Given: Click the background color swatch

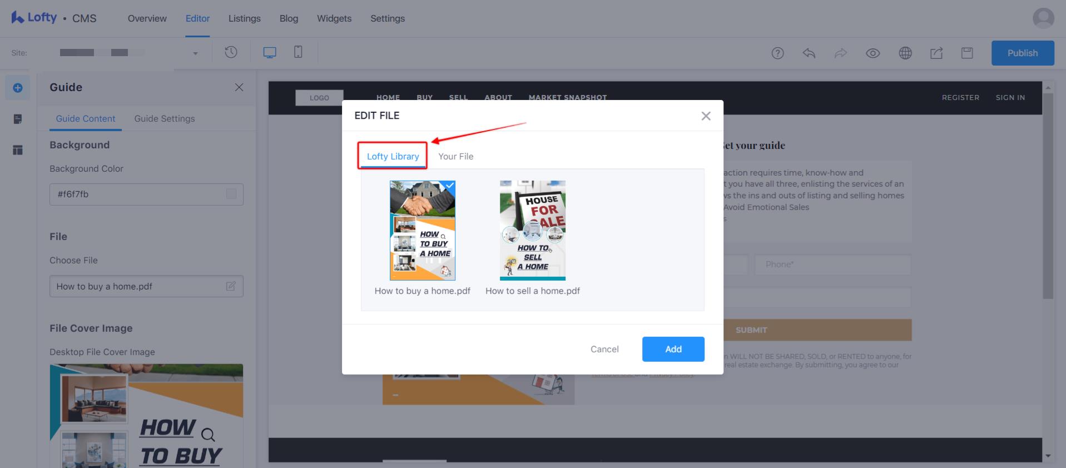Looking at the screenshot, I should pos(231,194).
